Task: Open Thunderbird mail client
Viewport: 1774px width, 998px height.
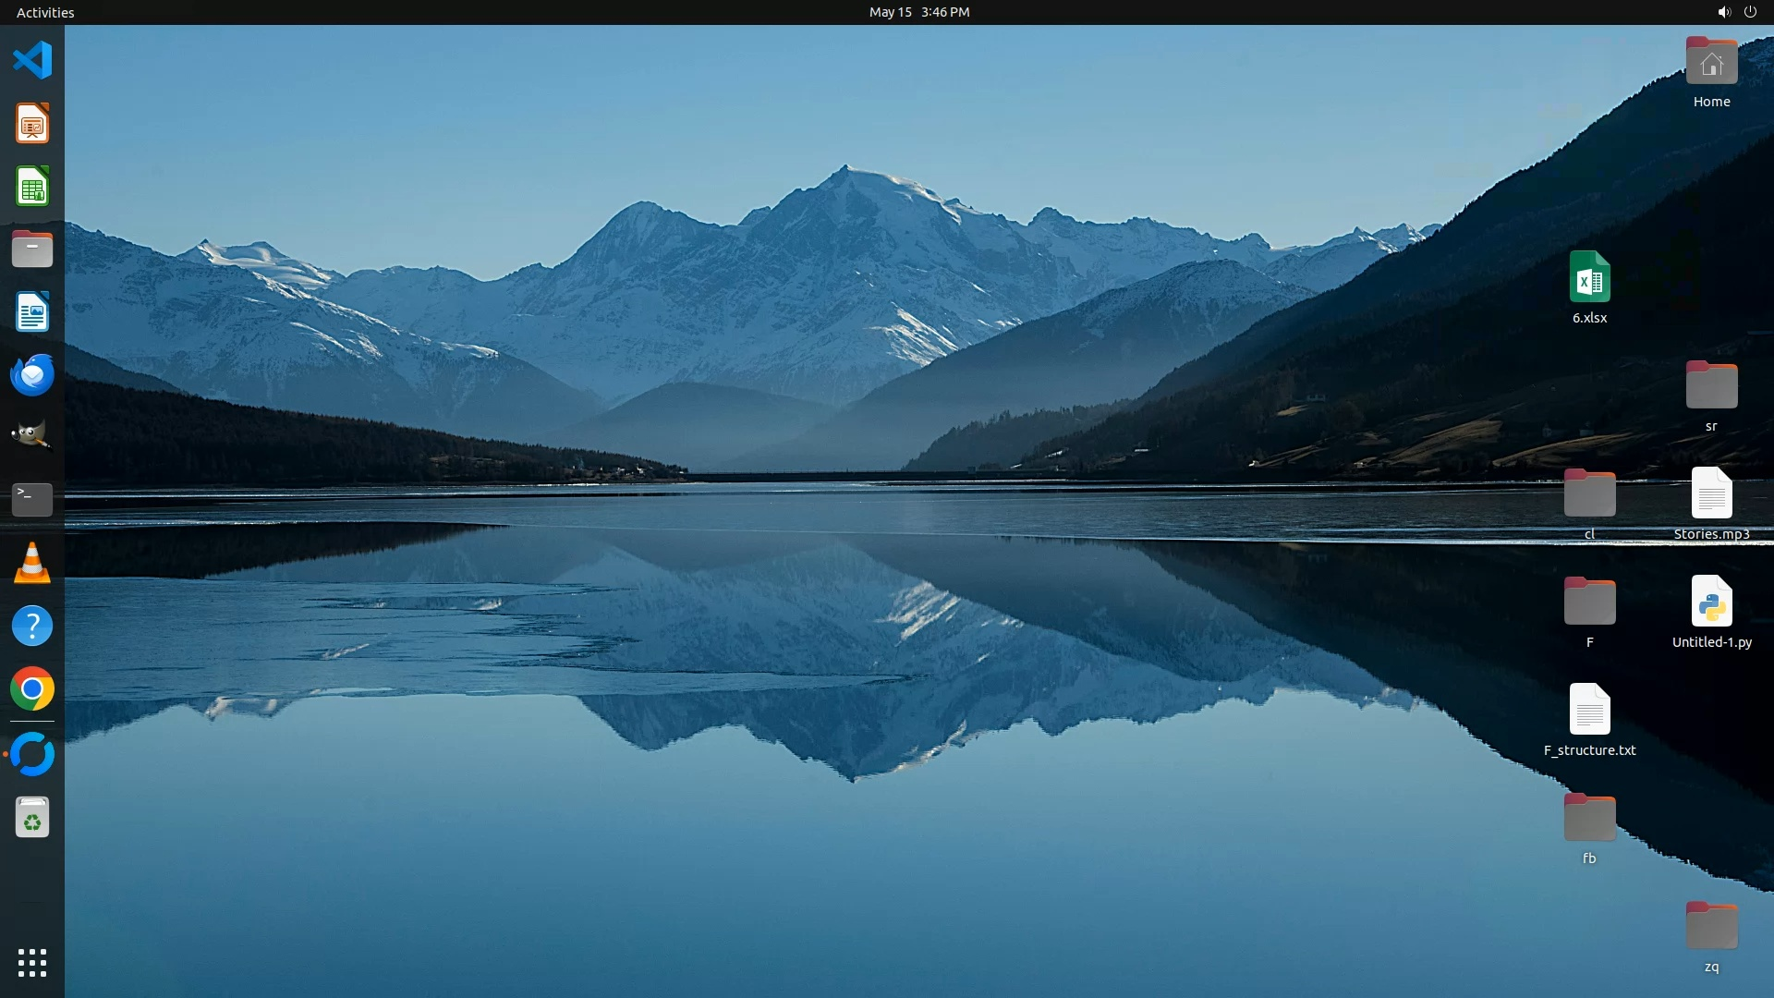Action: point(32,375)
